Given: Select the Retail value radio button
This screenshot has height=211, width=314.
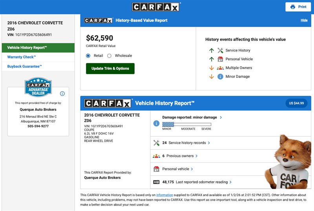Looking at the screenshot, I should pyautogui.click(x=88, y=56).
